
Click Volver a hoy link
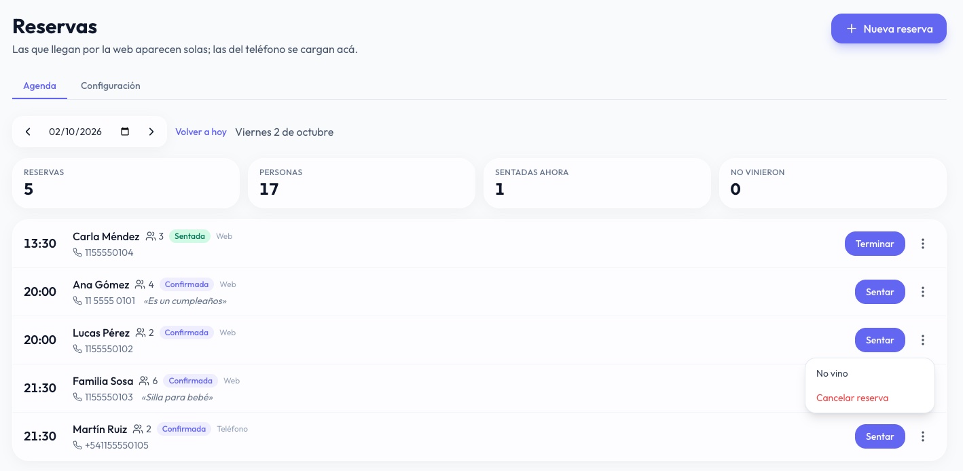[201, 132]
